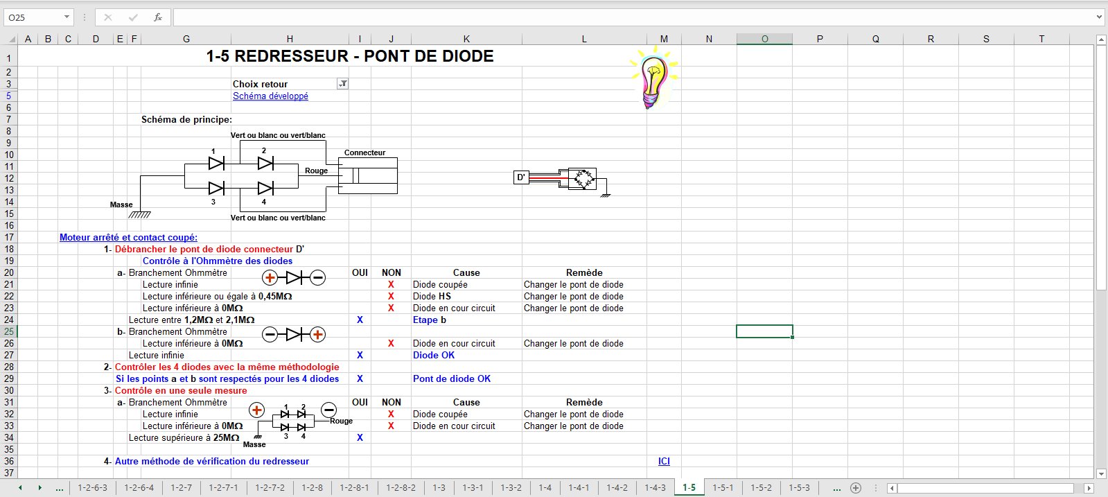Screen dimensions: 1108x497
Task: Select column K header
Action: click(x=466, y=39)
